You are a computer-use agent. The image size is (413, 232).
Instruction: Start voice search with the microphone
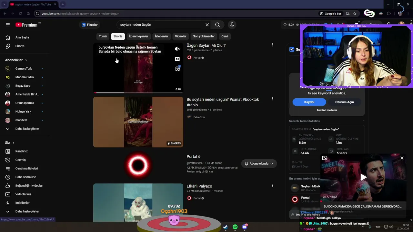click(232, 25)
